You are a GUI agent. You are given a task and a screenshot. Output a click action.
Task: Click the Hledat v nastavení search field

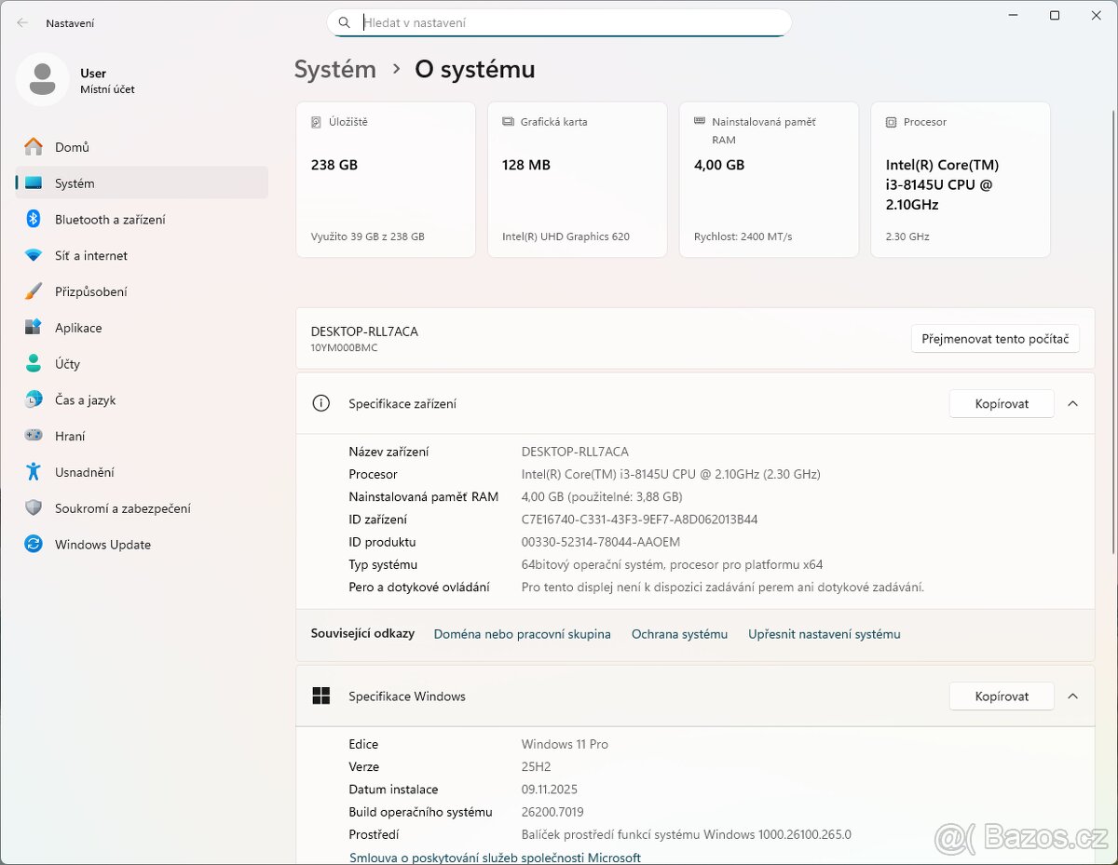(559, 22)
